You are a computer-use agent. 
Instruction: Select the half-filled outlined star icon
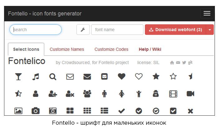[18, 94]
